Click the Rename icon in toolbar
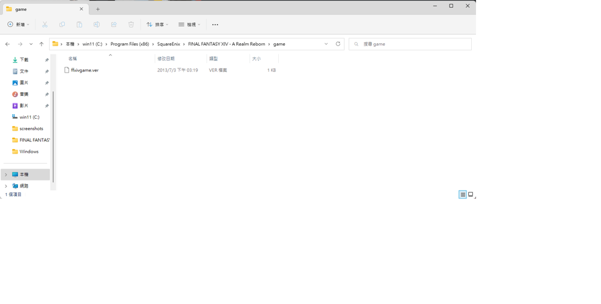This screenshot has height=304, width=601. point(97,25)
